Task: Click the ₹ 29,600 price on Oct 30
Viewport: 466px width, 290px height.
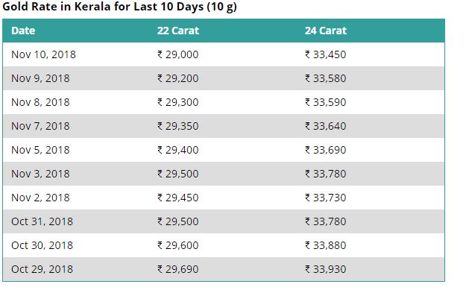Action: click(177, 245)
